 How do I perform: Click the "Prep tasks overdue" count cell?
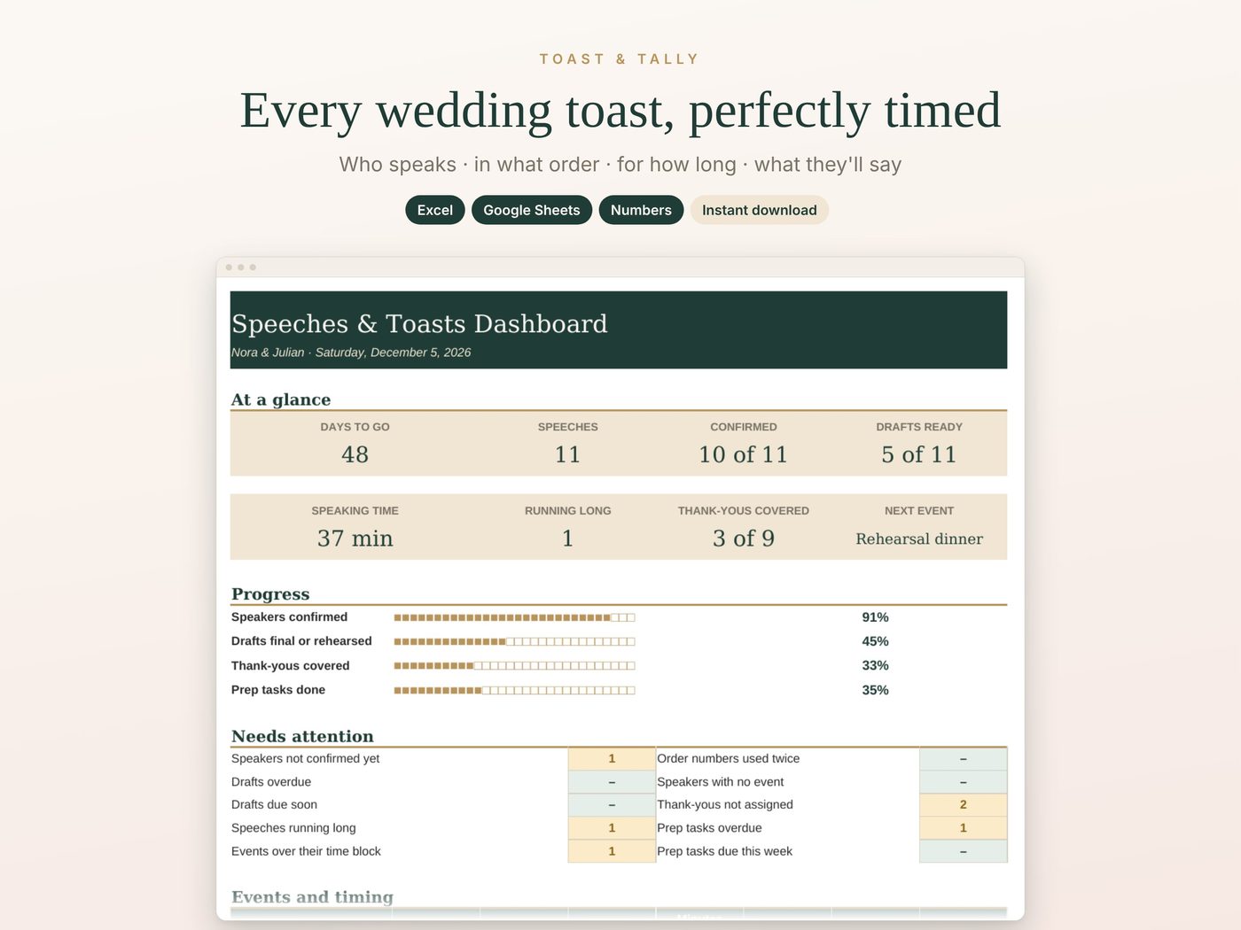coord(964,828)
